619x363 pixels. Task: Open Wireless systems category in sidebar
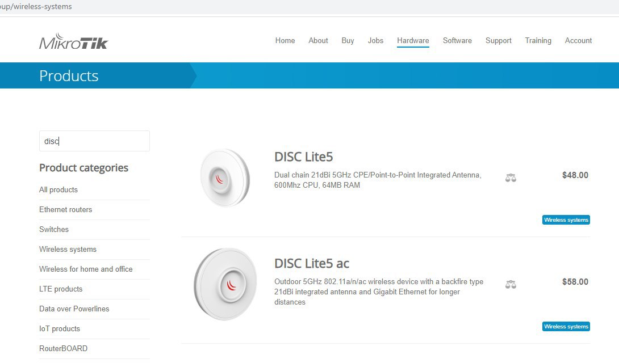pyautogui.click(x=68, y=249)
